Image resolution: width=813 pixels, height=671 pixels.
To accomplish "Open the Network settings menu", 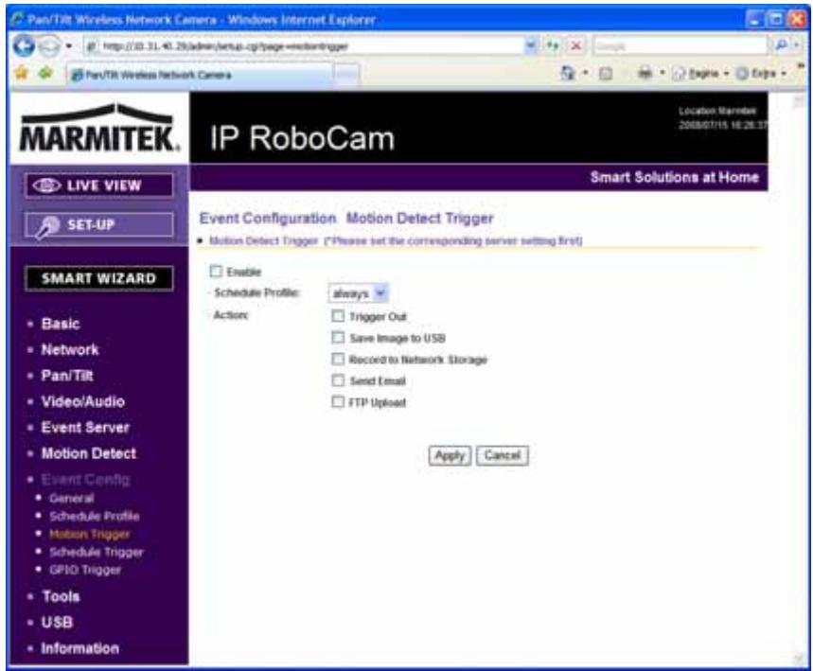I will 70,350.
